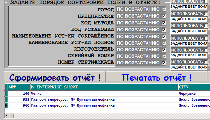210x120 pixels.
Task: Click the НОМЕР СЕРТИФИКАТА field label
Action: 86,62
